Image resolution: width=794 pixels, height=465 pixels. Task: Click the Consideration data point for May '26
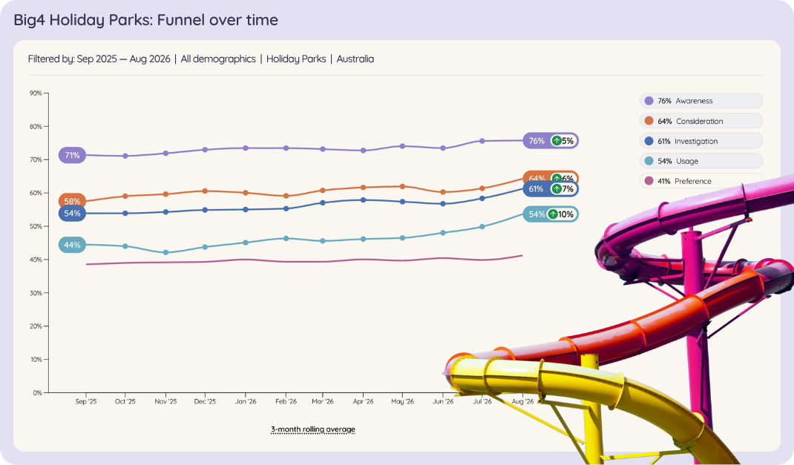[x=403, y=186]
